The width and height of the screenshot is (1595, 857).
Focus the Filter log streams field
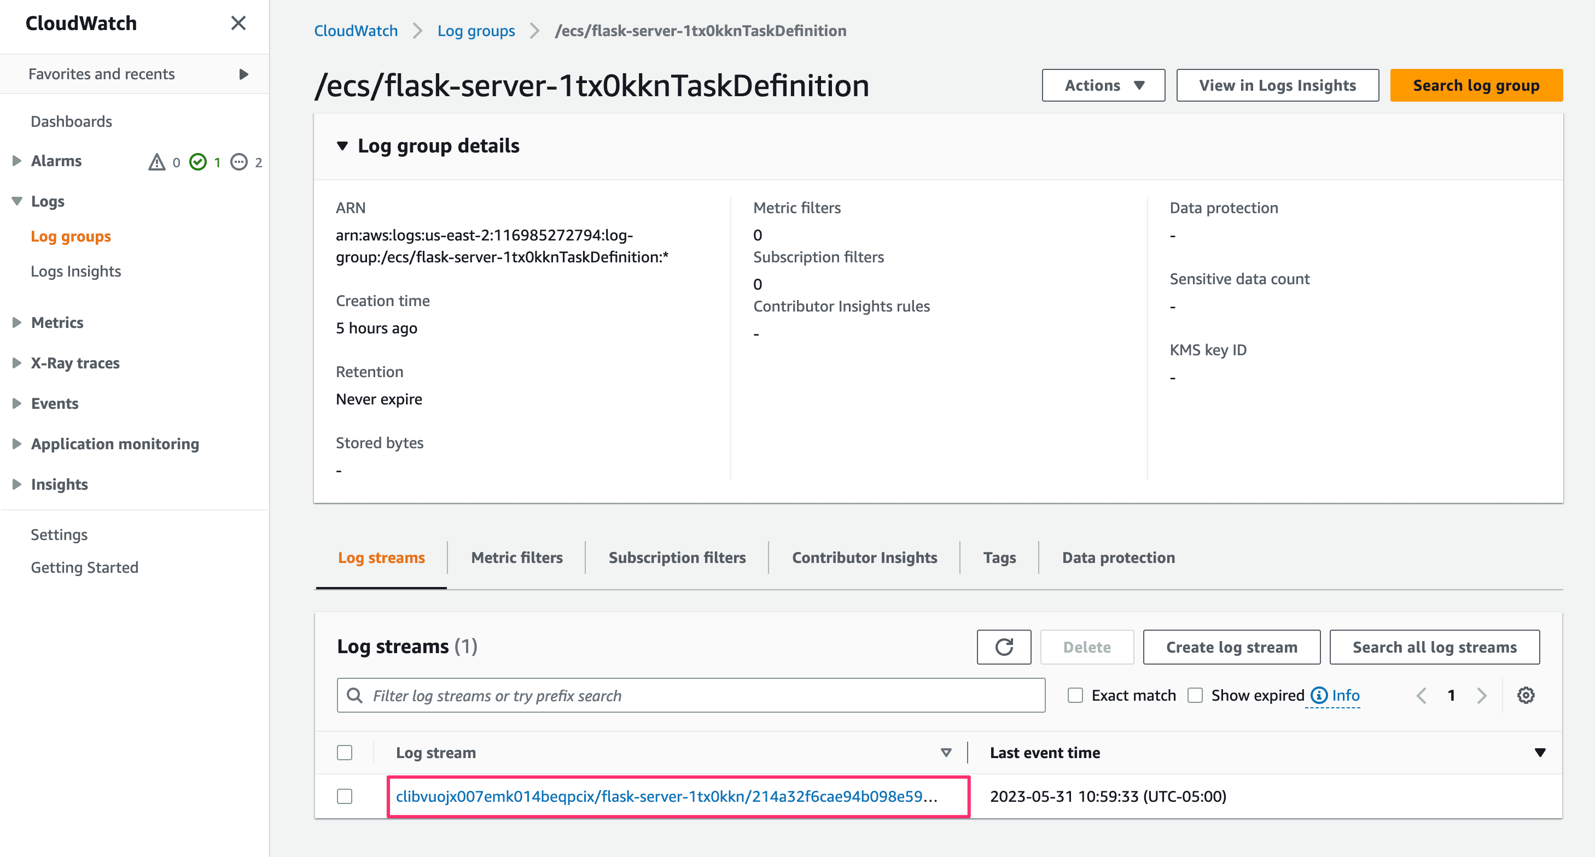pyautogui.click(x=691, y=696)
